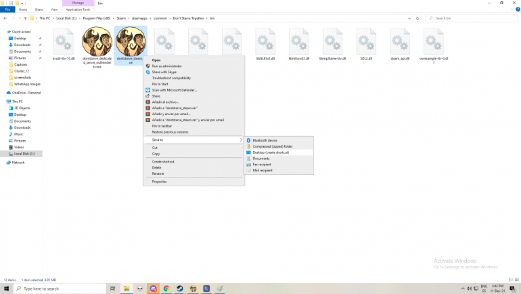Click the Back navigation arrow

pos(5,18)
